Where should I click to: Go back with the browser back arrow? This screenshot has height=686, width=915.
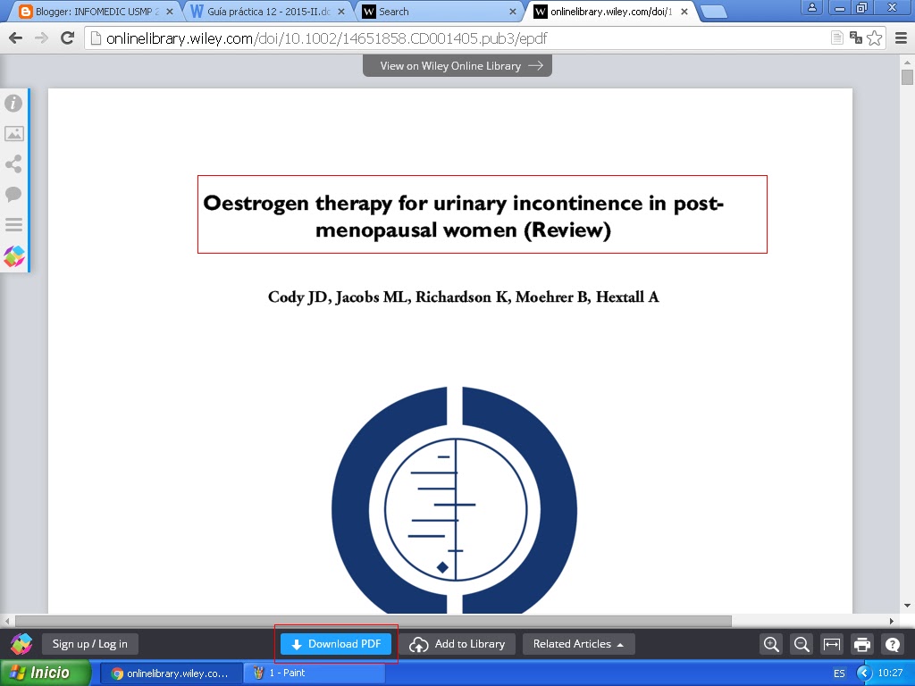(x=16, y=38)
